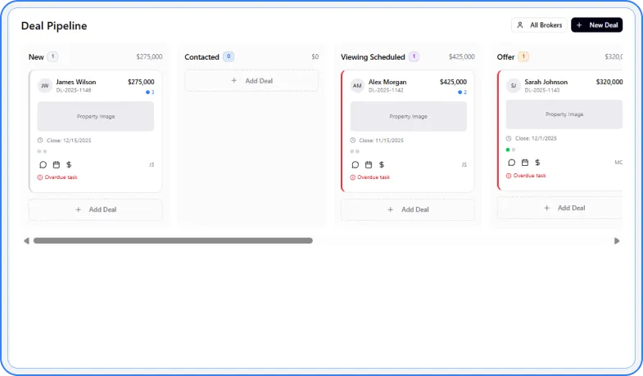
Task: Click the New Deal button
Action: click(x=596, y=25)
